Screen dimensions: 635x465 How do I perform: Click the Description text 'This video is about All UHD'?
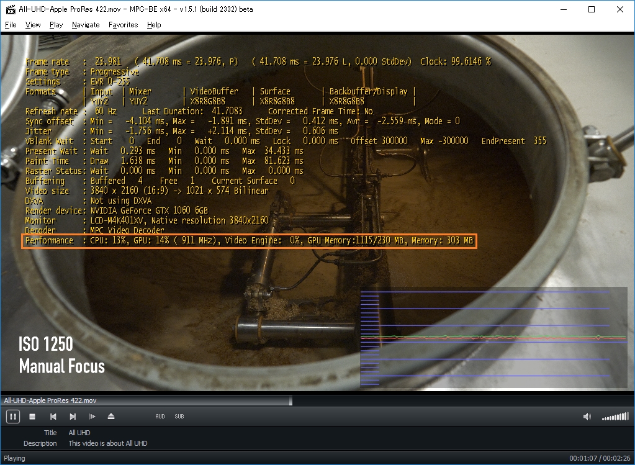[x=108, y=443]
